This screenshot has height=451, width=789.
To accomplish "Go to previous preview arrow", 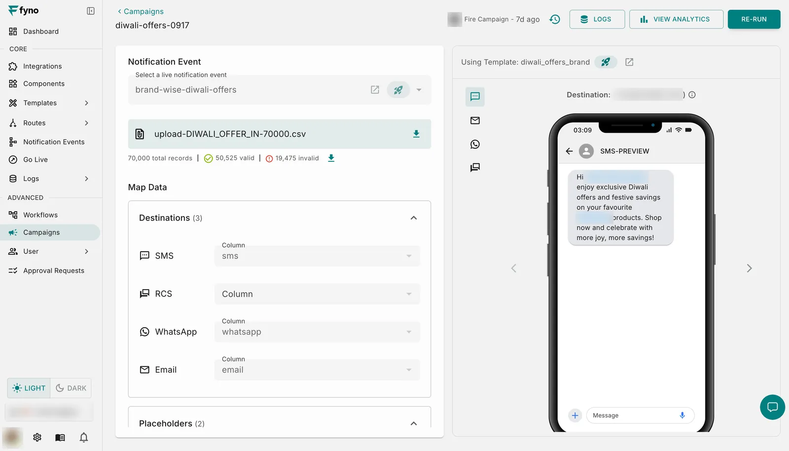I will (x=514, y=268).
